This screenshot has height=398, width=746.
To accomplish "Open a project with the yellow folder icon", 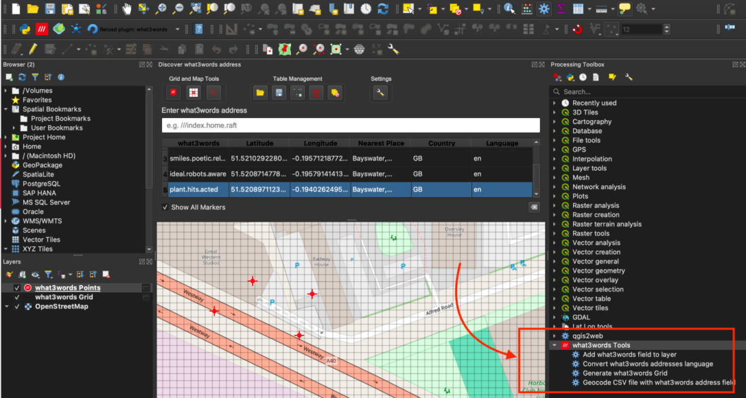I will (x=33, y=8).
